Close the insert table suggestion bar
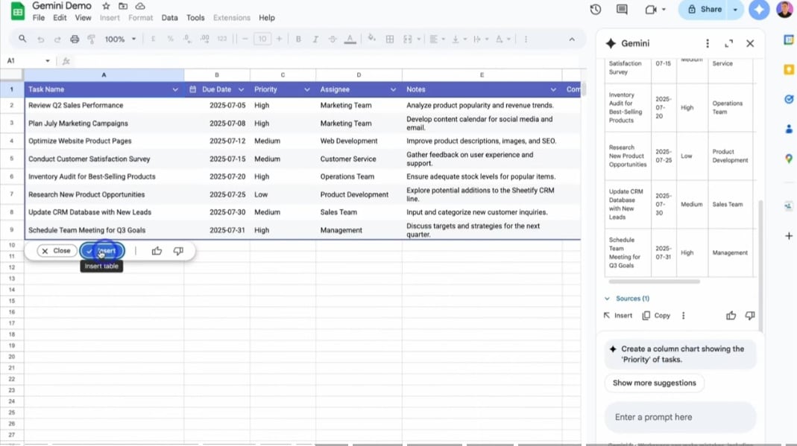 click(57, 251)
